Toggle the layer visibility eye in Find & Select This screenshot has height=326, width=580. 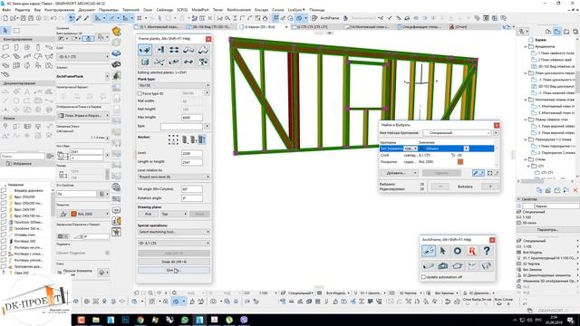coord(459,155)
